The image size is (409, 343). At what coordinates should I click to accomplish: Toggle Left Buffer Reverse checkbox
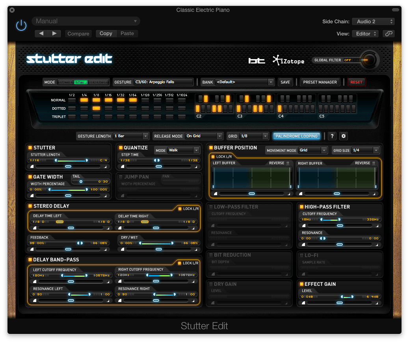[288, 163]
